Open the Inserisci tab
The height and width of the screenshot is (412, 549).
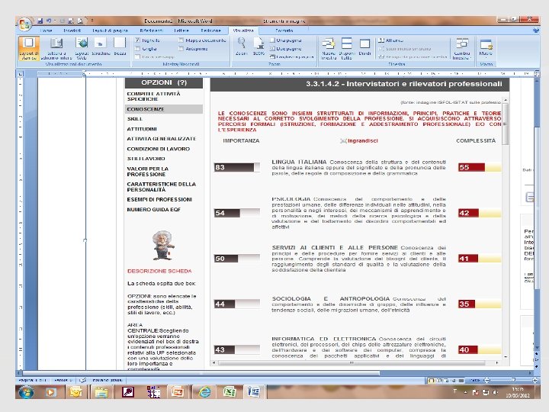(x=72, y=31)
